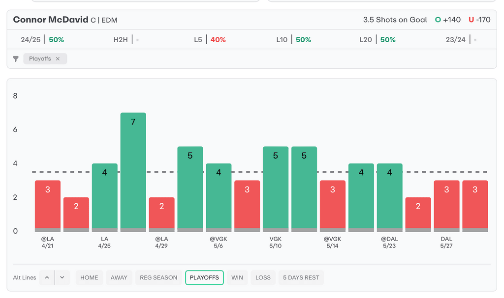504x298 pixels.
Task: Select the Over +140 odds
Action: pyautogui.click(x=448, y=20)
